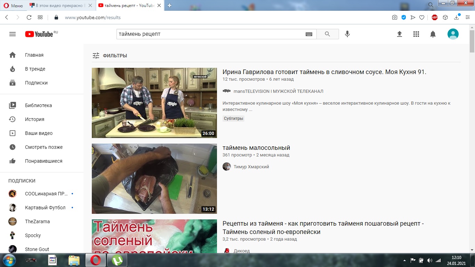475x267 pixels.
Task: Click the browser back arrow
Action: (x=7, y=17)
